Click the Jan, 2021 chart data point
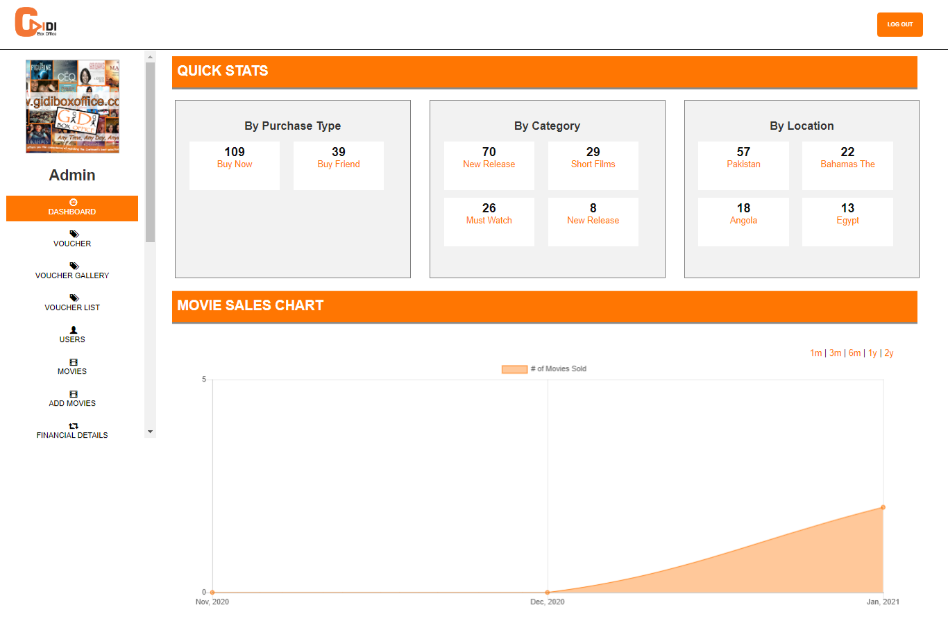948x621 pixels. (x=883, y=507)
